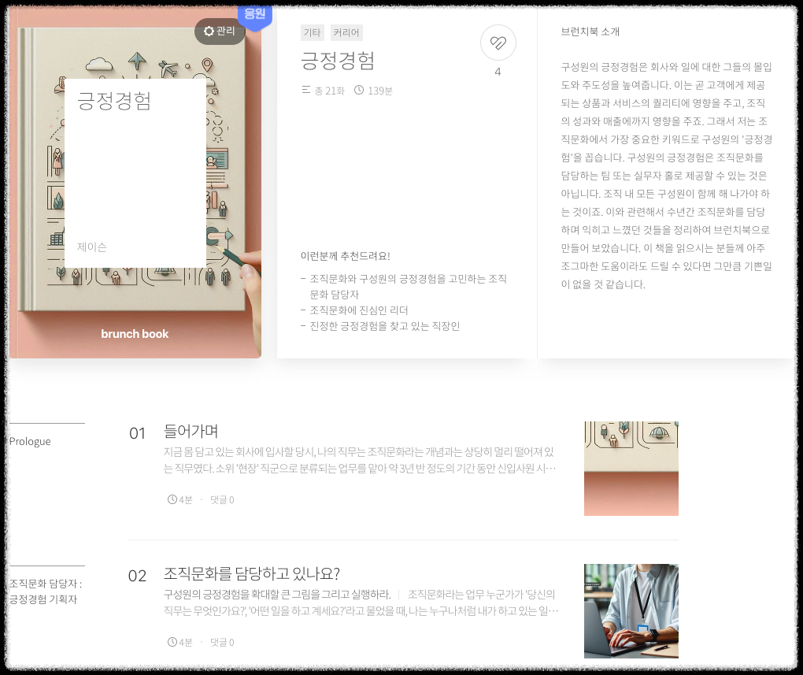The image size is (803, 675).
Task: Open the gear 관리 icon on the book cover
Action: [x=209, y=32]
